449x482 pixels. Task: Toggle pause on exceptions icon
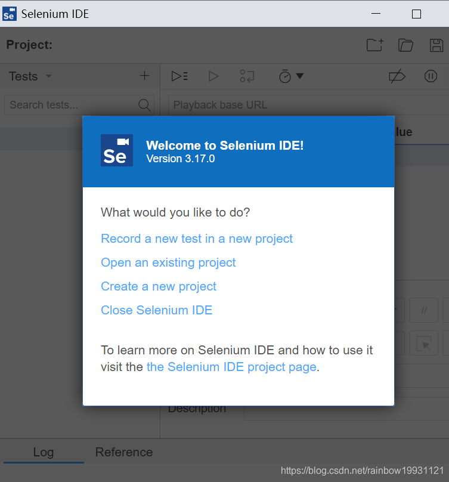pos(431,76)
